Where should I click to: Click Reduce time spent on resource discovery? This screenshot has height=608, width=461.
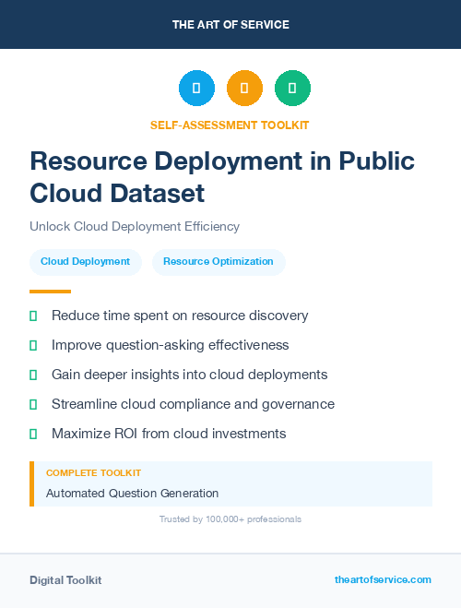point(180,316)
